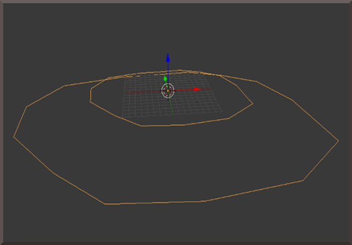Click the grid floor's front-left corner
352x245 pixels.
pos(124,117)
